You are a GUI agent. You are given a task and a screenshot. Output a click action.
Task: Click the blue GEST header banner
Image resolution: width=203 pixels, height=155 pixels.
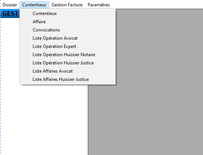click(x=10, y=13)
